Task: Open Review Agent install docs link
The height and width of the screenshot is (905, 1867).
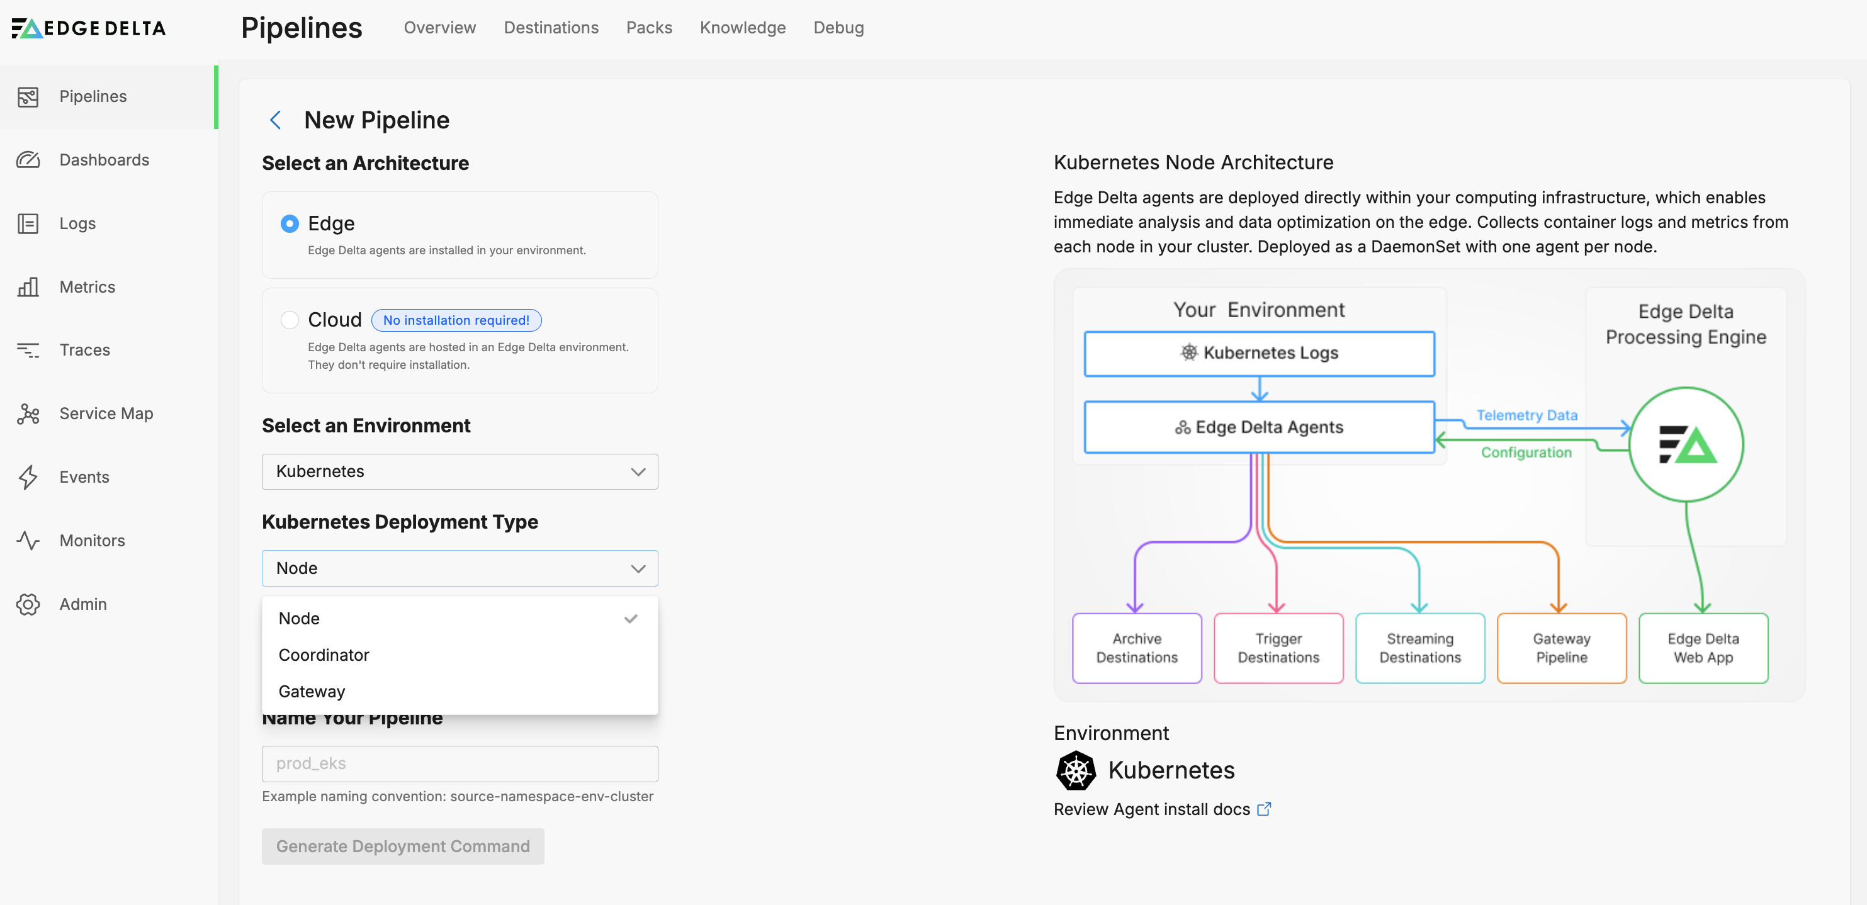Action: 1152,809
